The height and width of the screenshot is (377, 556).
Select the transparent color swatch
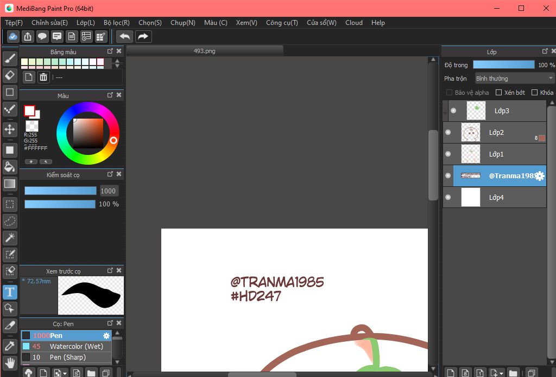tap(32, 126)
